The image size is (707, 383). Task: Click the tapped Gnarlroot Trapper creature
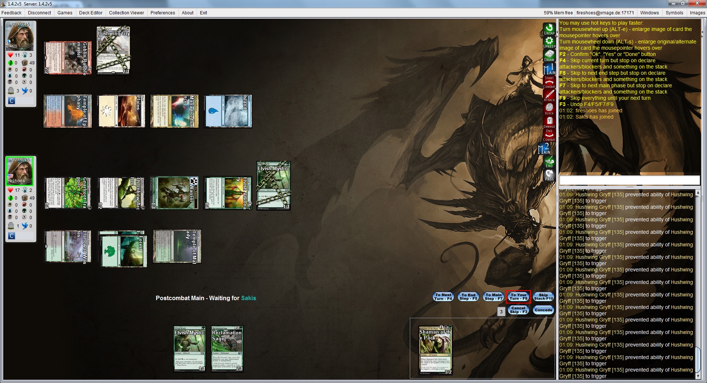coord(67,193)
